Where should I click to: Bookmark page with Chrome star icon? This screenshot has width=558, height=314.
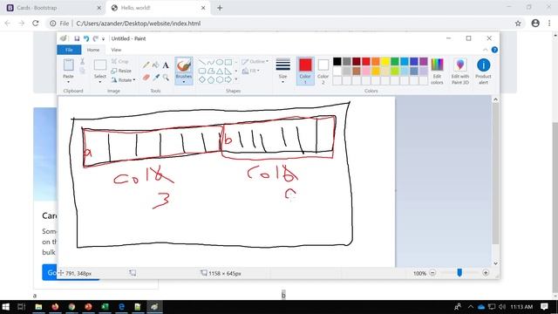pos(518,24)
